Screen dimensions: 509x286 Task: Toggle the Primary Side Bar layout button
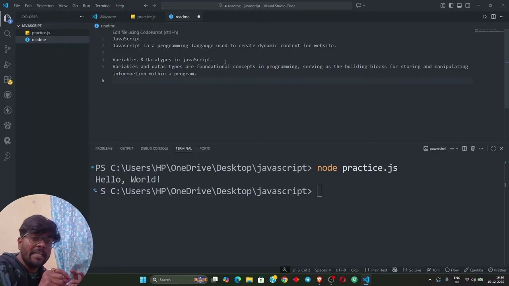pos(451,6)
